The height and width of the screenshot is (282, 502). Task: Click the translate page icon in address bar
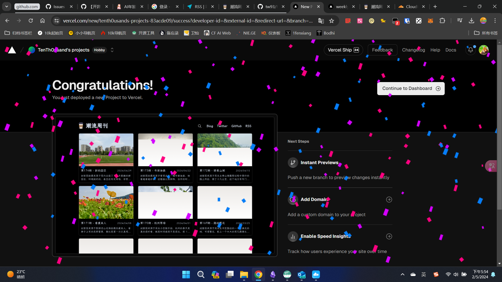pos(321,21)
